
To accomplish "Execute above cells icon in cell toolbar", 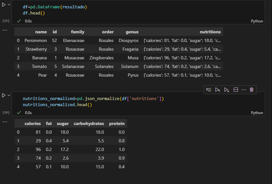I will 218,89.
